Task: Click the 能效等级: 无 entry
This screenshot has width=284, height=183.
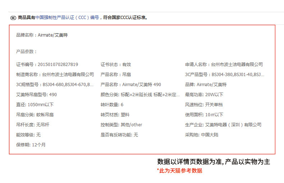Action: coord(28,135)
